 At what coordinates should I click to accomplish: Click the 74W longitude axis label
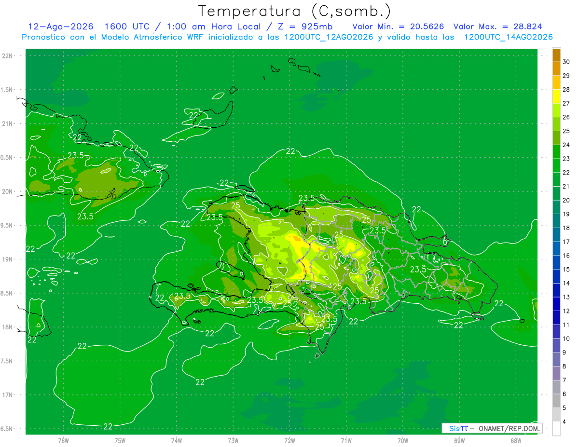click(176, 441)
